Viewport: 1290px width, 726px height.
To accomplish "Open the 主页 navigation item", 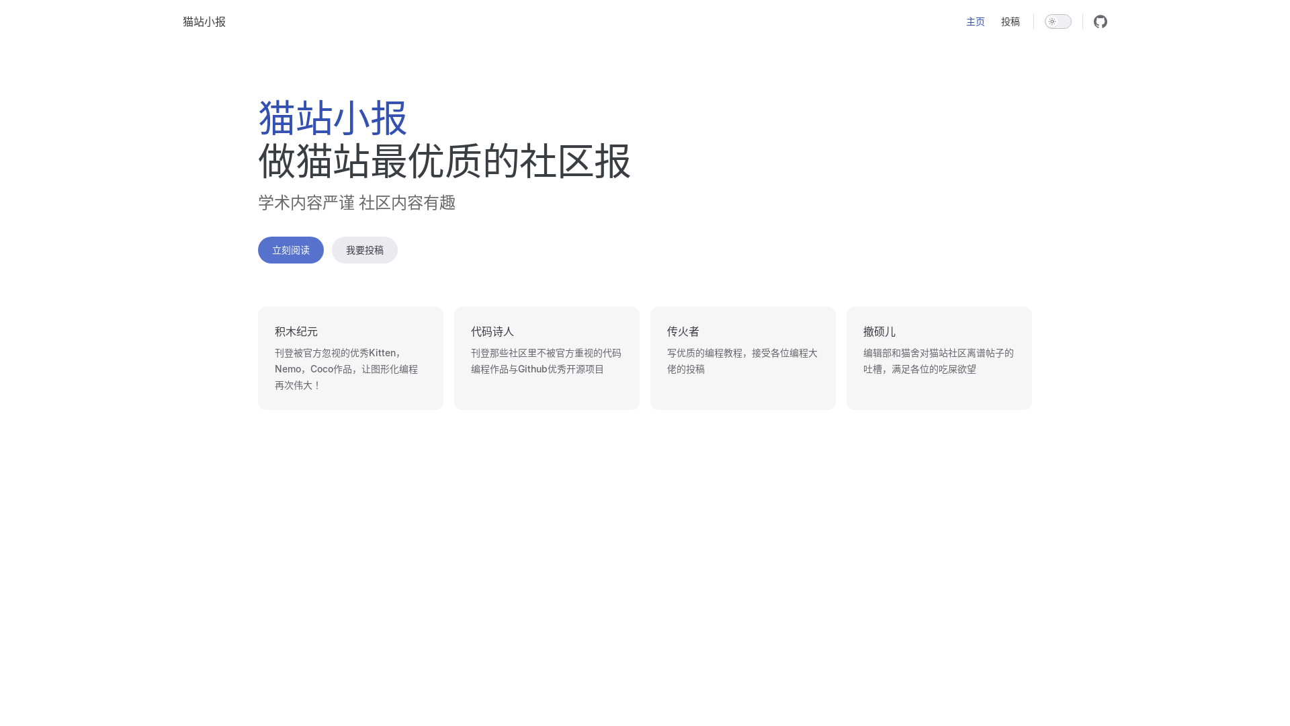I will (x=976, y=22).
